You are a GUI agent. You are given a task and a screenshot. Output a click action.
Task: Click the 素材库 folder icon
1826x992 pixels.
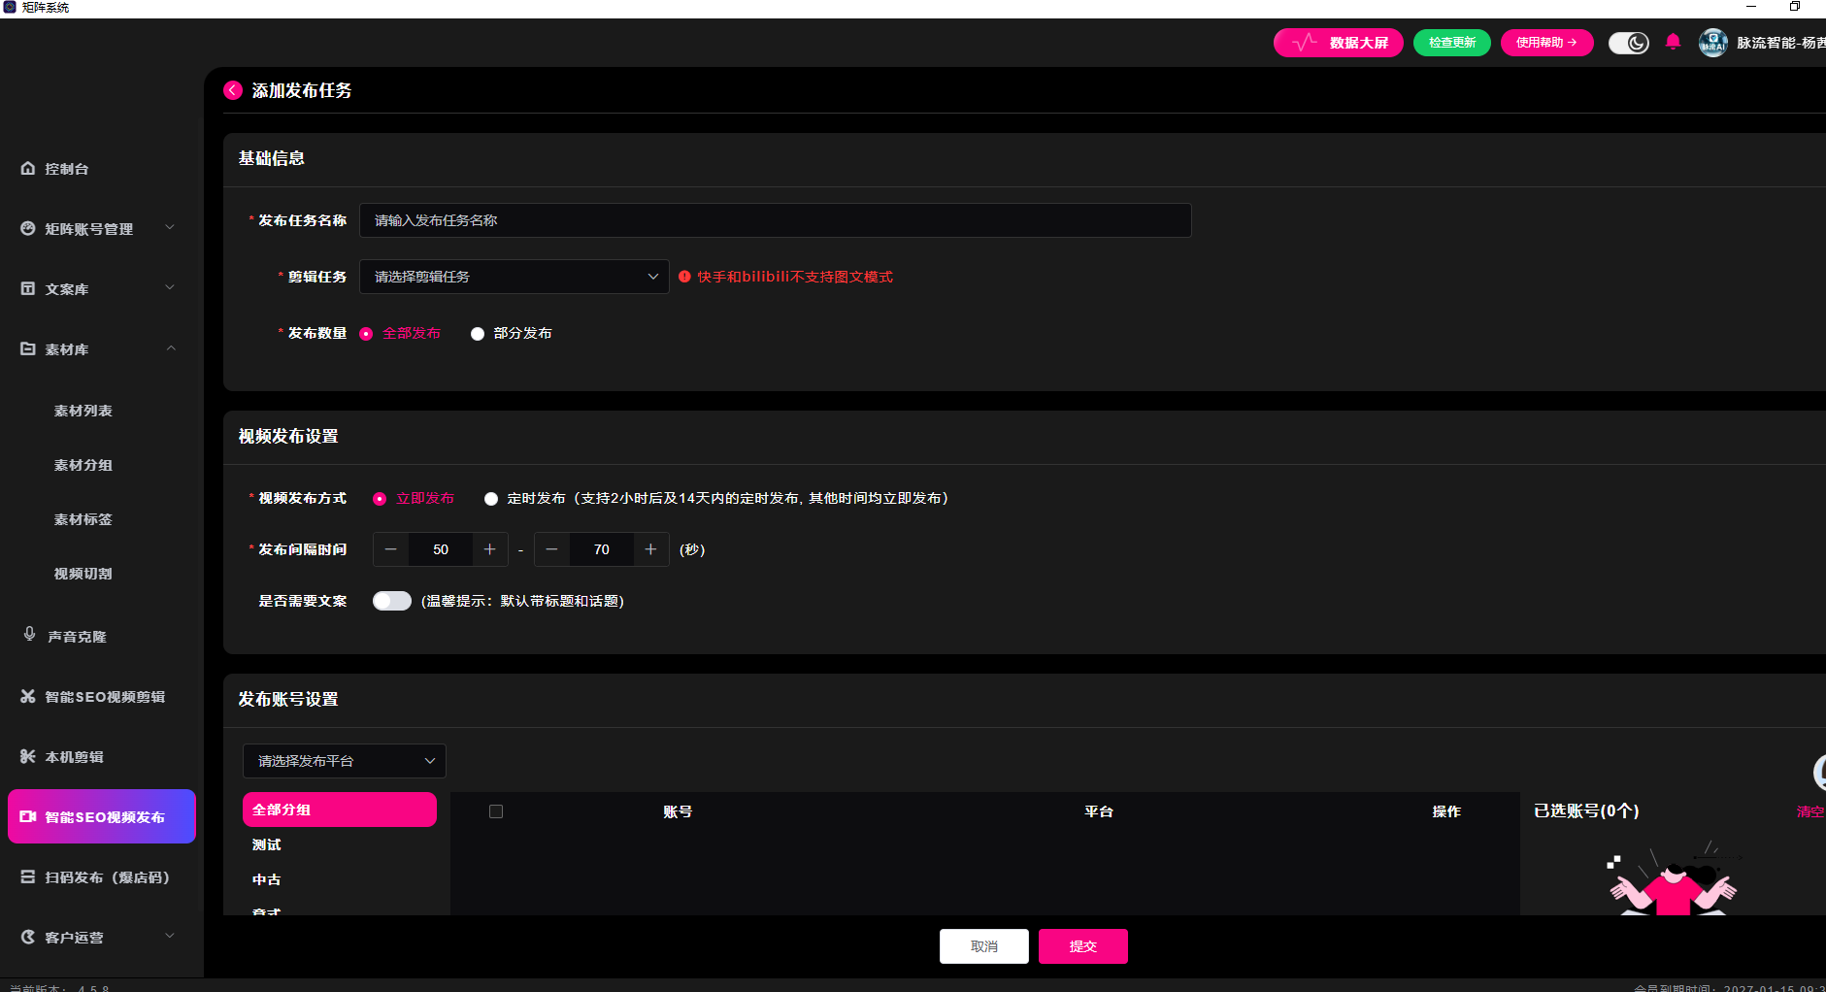point(28,348)
